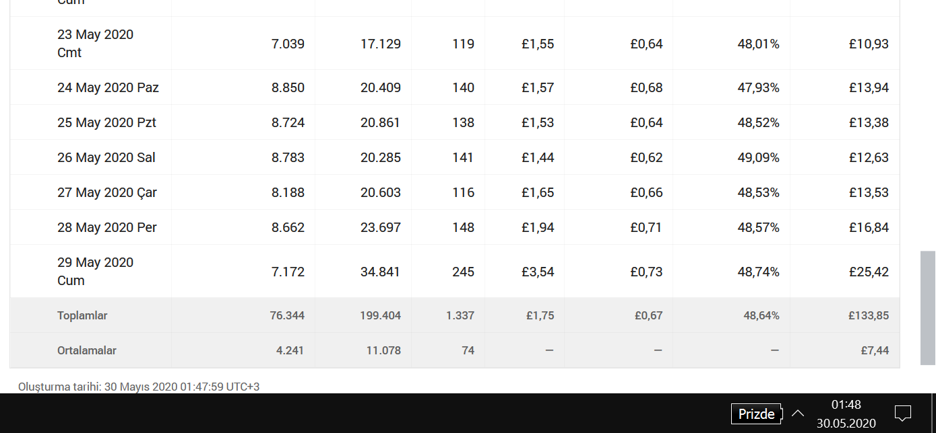The image size is (936, 433).
Task: Click the 29 May 2020 Cum date cell
Action: 95,272
